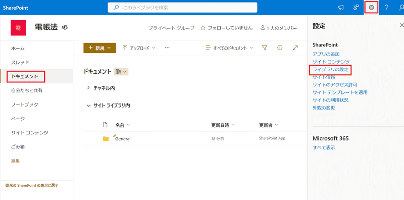Open the アップロード dropdown
The height and width of the screenshot is (200, 404).
[139, 48]
